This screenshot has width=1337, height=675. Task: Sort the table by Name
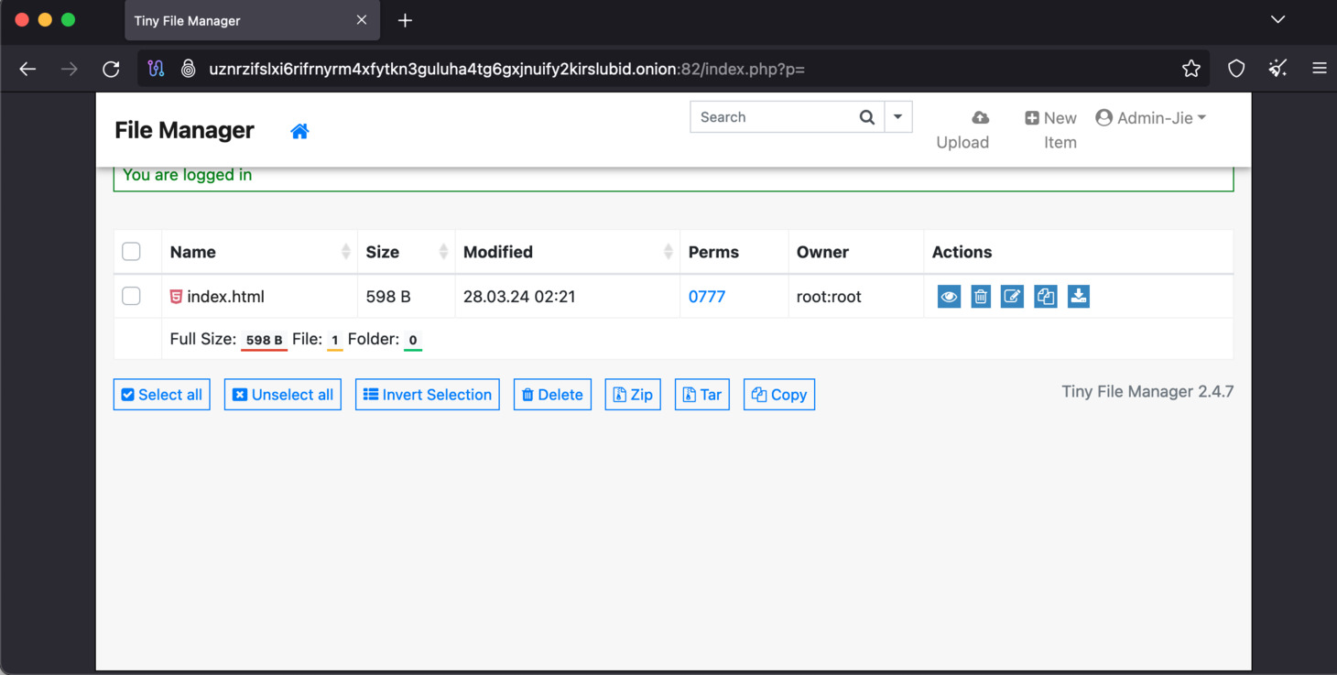point(259,252)
